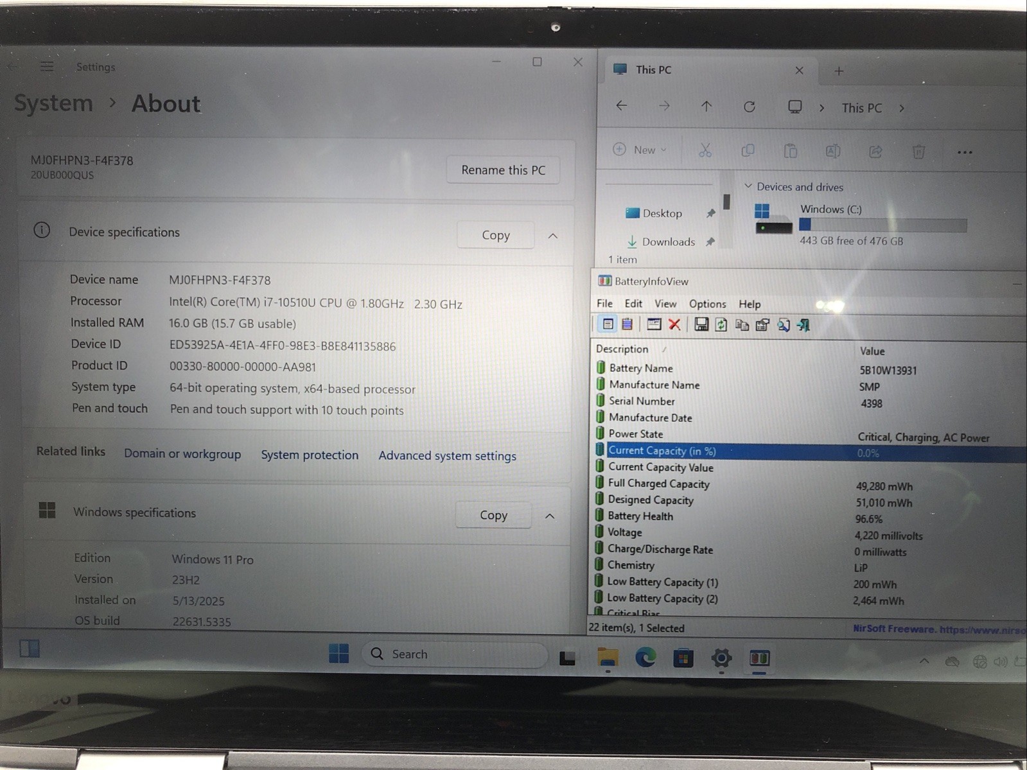
Task: Open the Windows Start menu
Action: [338, 653]
